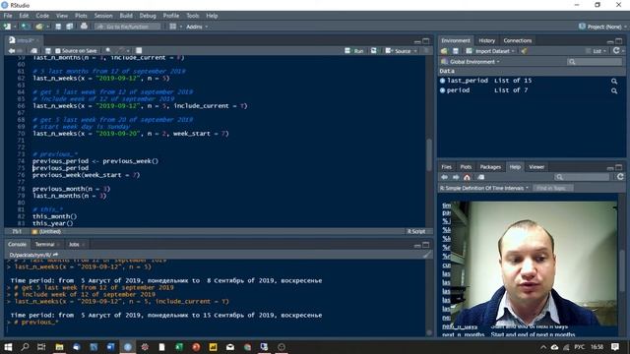
Task: Open the Session menu
Action: coord(103,16)
